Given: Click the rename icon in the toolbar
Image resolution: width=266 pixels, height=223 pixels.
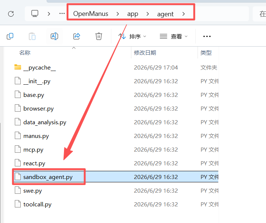Looking at the screenshot, I should click(54, 36).
